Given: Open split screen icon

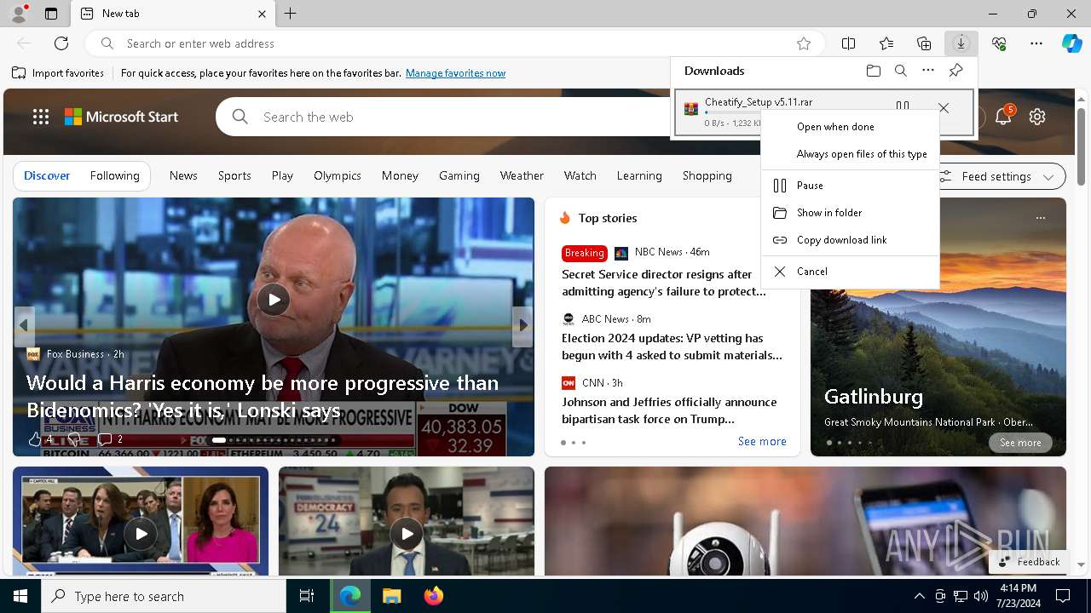Looking at the screenshot, I should (x=848, y=43).
